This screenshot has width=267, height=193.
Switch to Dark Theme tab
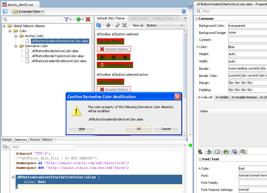point(139,18)
